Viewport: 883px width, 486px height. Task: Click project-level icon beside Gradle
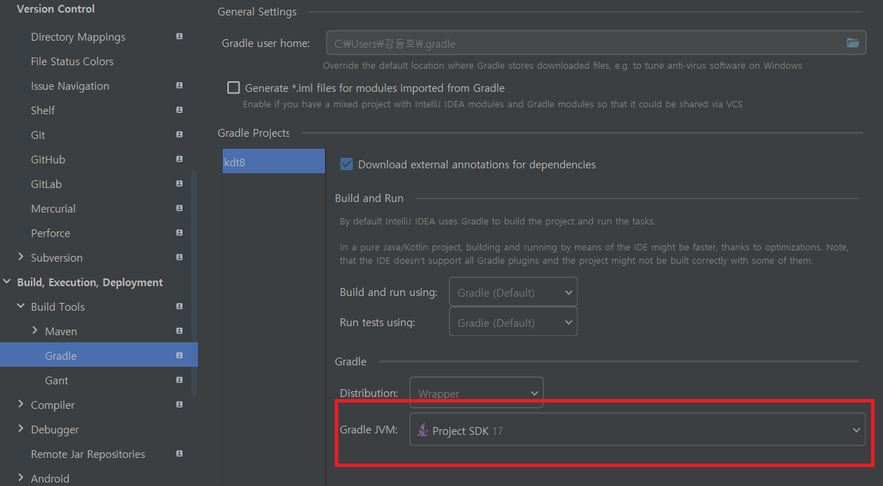pos(180,356)
